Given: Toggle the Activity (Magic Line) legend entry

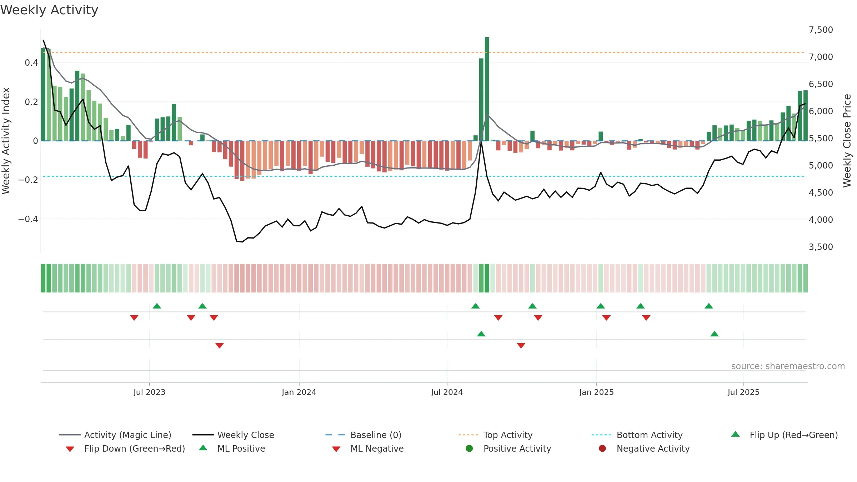Looking at the screenshot, I should 115,435.
